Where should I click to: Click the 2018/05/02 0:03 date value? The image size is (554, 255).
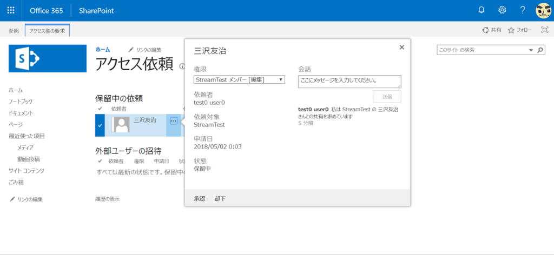[217, 146]
